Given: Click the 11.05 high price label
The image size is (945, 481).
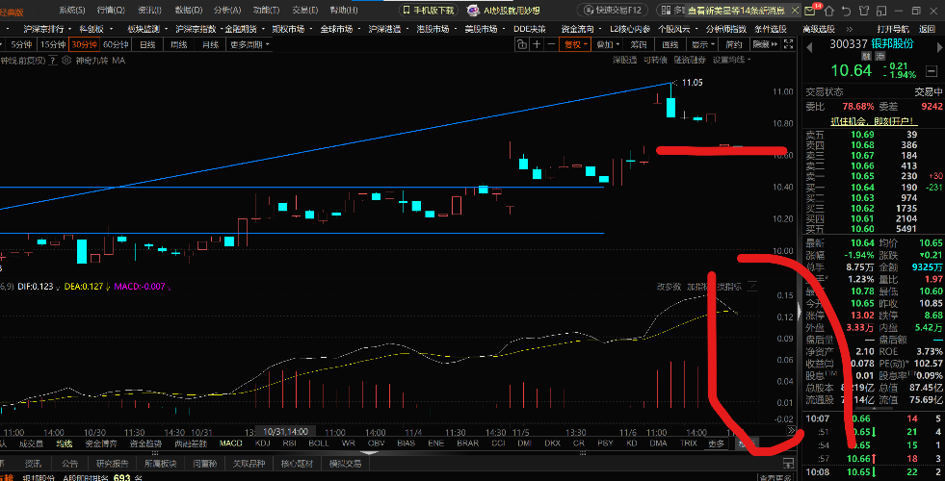Looking at the screenshot, I should pyautogui.click(x=694, y=83).
